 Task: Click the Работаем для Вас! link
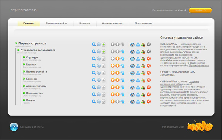point(173,127)
